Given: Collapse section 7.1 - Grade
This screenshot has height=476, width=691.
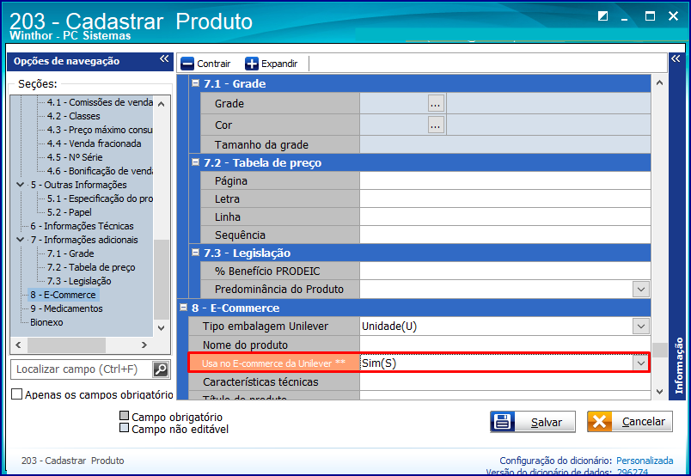Looking at the screenshot, I should [196, 82].
